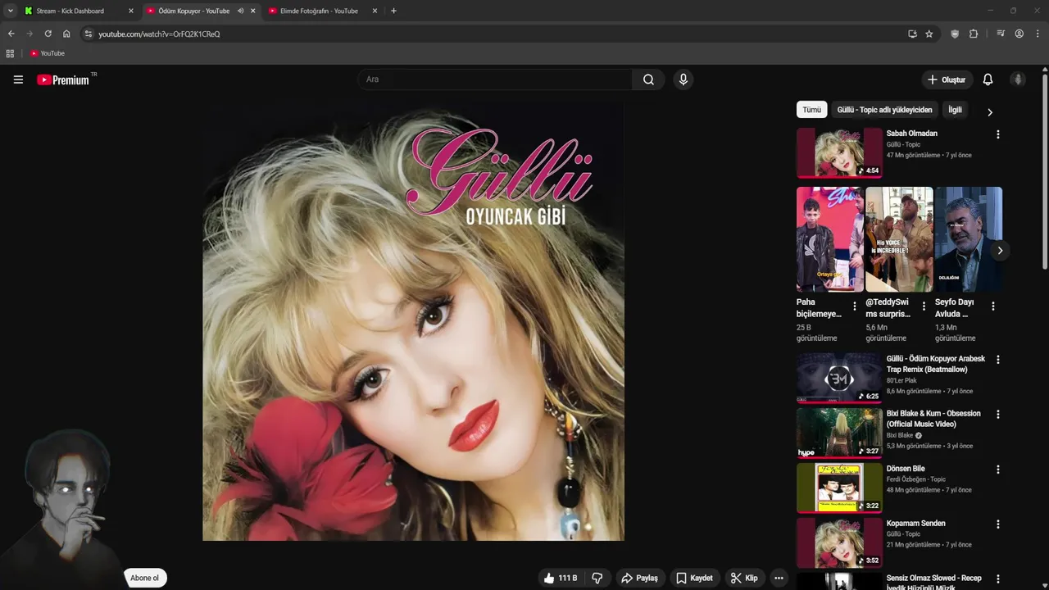Open options for @TeddySwims short
Viewport: 1049px width, 590px height.
[924, 306]
